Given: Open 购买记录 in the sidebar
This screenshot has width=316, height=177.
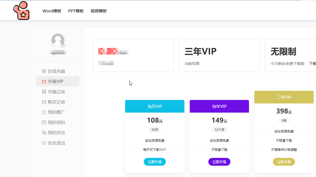Looking at the screenshot, I should pyautogui.click(x=58, y=102).
